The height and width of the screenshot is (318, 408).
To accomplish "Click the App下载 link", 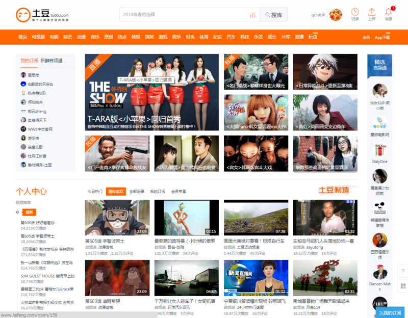I will pyautogui.click(x=382, y=37).
